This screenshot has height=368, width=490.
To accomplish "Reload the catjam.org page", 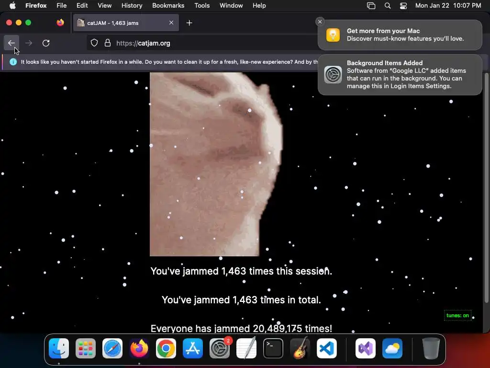I will click(46, 43).
